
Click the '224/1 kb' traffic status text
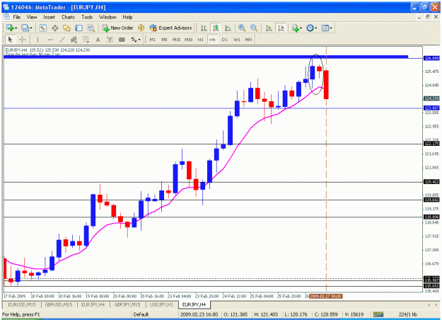407,314
